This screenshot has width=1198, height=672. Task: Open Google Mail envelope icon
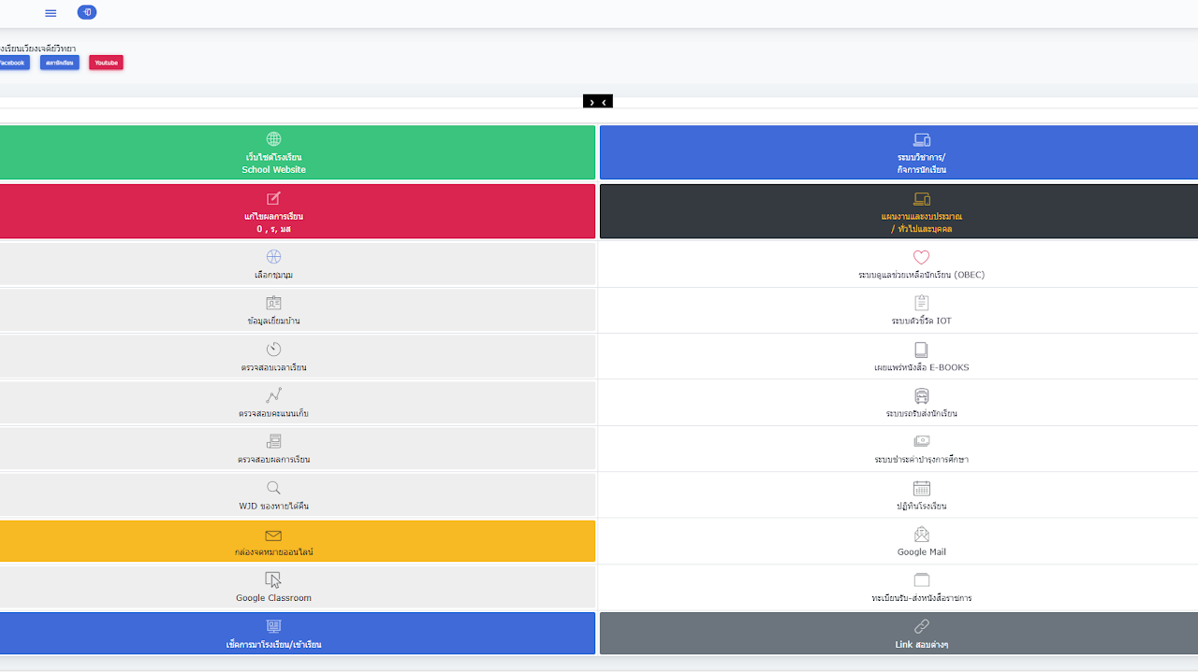coord(921,535)
